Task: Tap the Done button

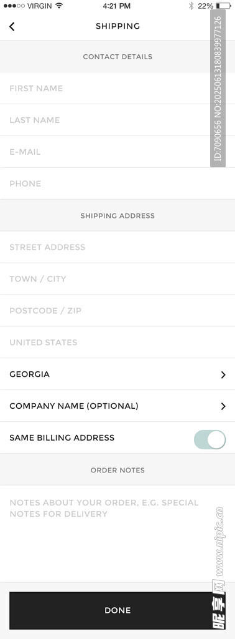Action: point(118,610)
